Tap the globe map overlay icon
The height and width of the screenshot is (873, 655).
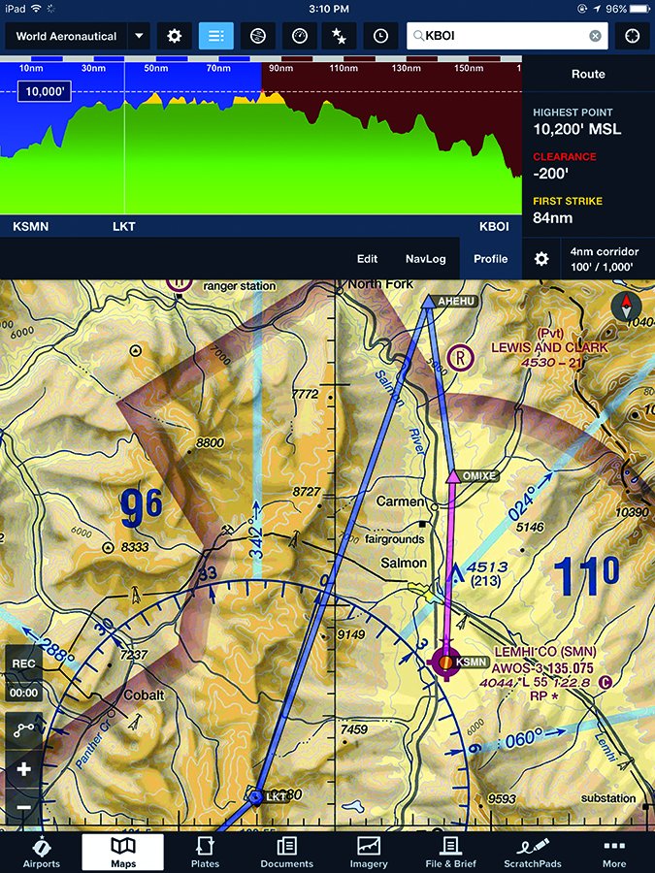(257, 36)
